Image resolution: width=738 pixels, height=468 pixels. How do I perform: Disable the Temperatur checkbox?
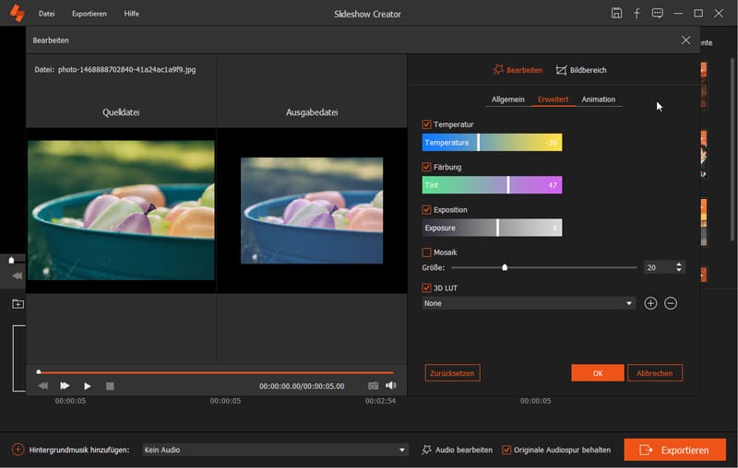[427, 124]
